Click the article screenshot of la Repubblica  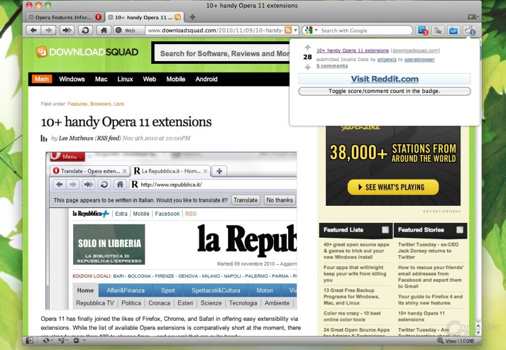(x=172, y=231)
